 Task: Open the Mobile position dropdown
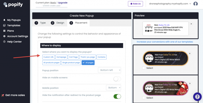pos(114,88)
